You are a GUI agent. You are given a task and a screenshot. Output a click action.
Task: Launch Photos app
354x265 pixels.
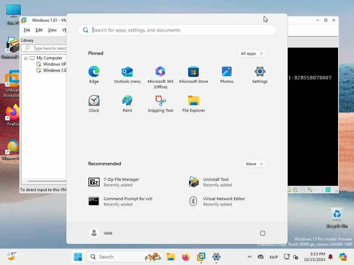[x=227, y=75]
